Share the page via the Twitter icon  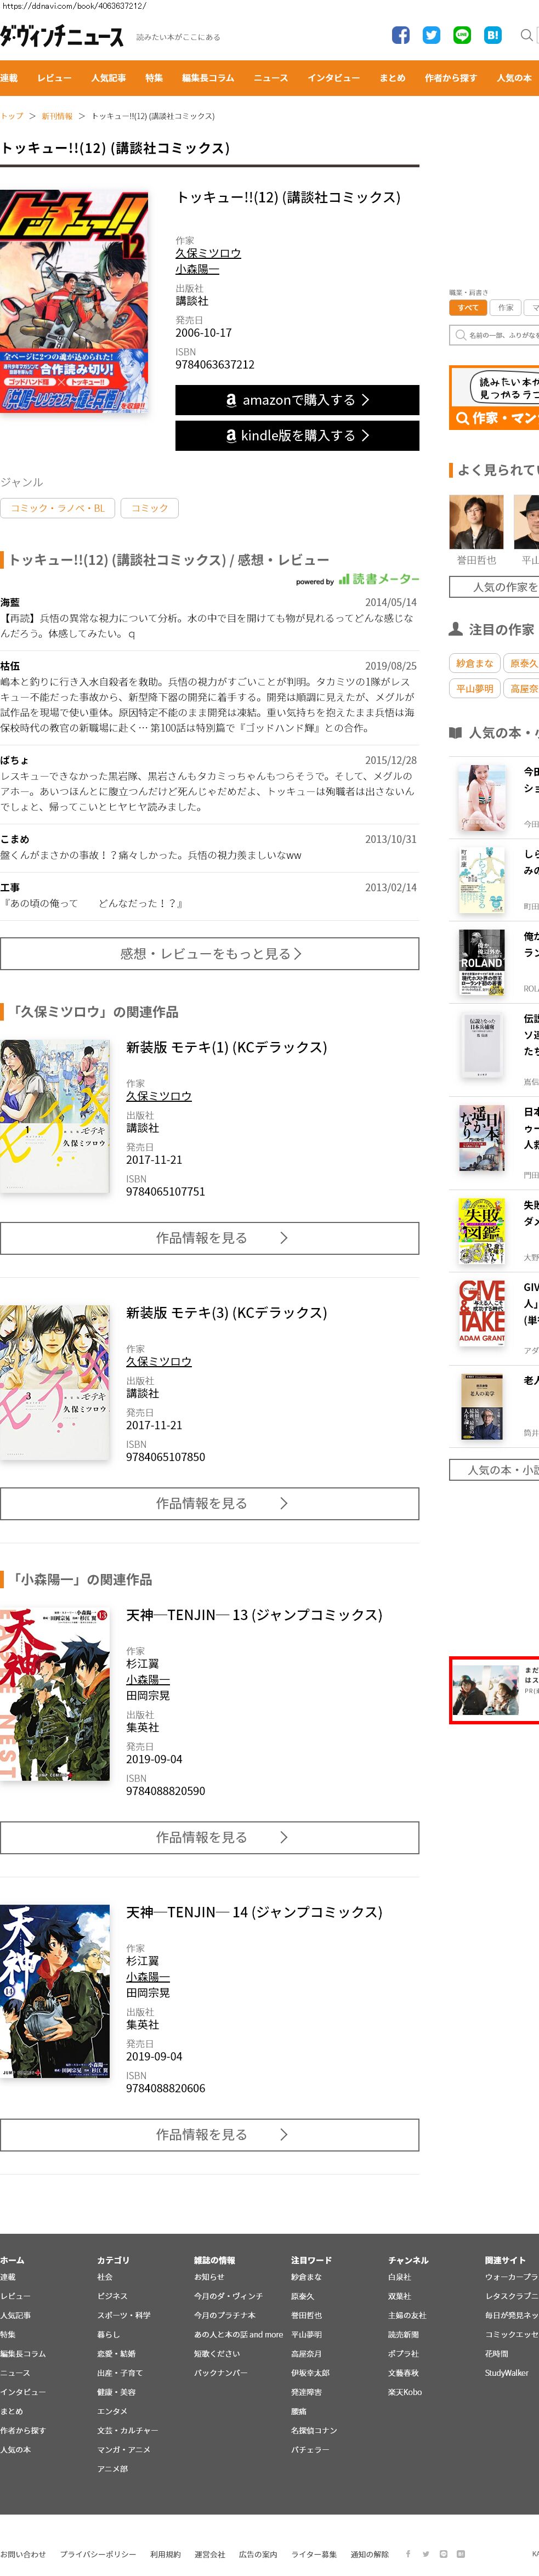431,35
